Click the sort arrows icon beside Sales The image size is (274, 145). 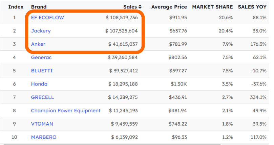click(x=140, y=7)
